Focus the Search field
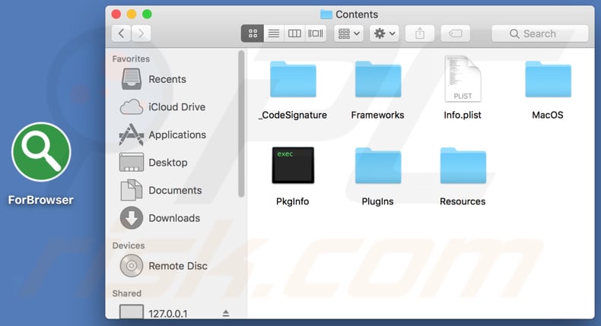Screen dimensions: 601x326 (539, 33)
